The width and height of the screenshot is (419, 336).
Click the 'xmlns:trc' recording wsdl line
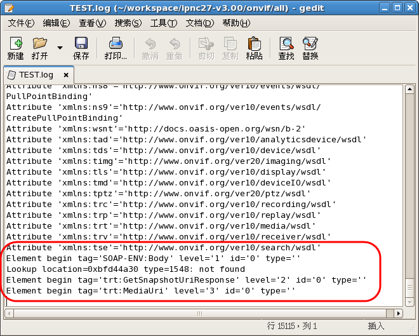(171, 205)
